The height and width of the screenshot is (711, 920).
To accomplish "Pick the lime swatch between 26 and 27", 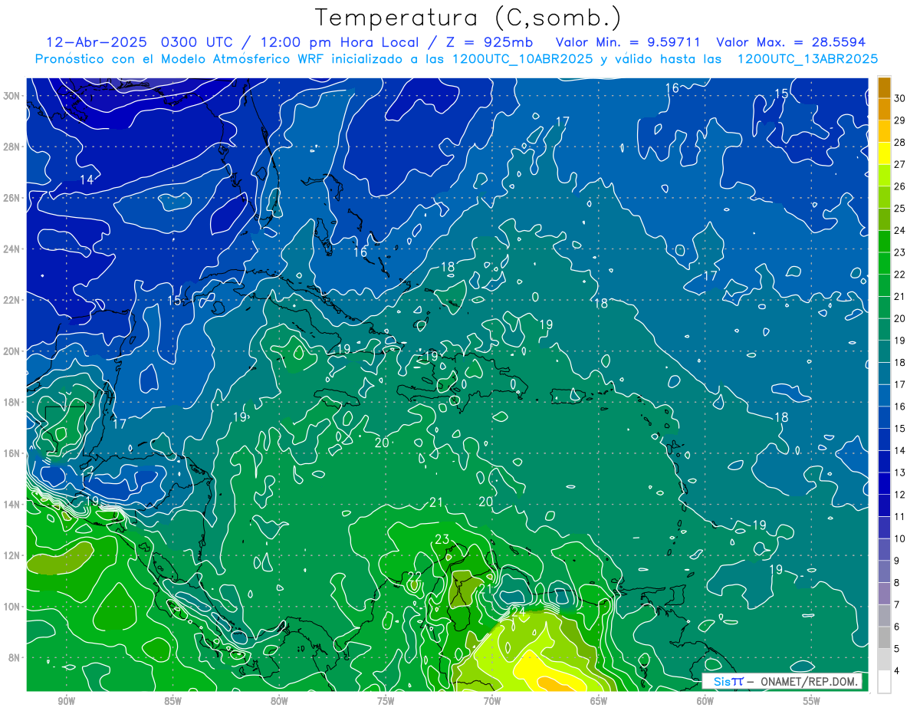I will (x=884, y=176).
